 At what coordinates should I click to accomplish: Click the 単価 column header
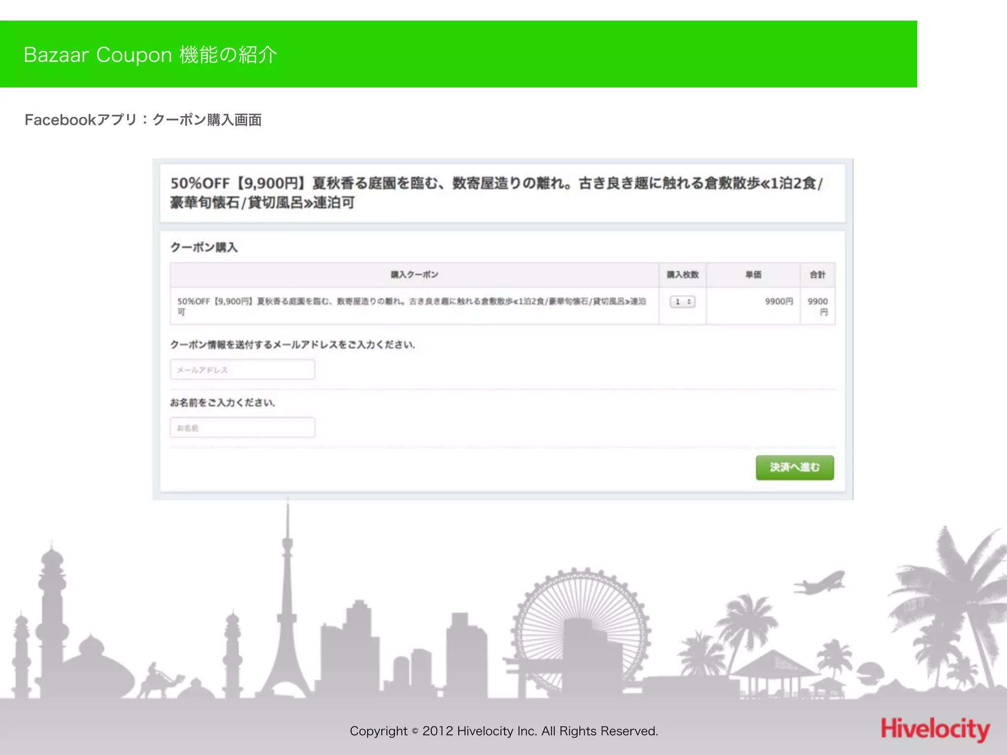[753, 275]
